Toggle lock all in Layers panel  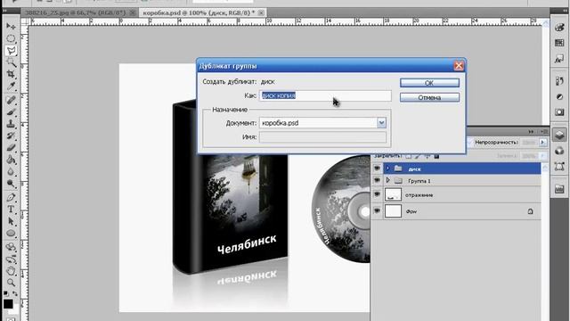point(436,156)
